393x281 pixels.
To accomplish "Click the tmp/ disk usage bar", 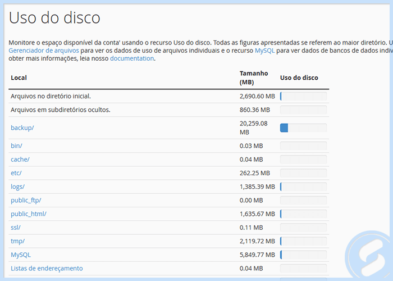I will [x=304, y=241].
